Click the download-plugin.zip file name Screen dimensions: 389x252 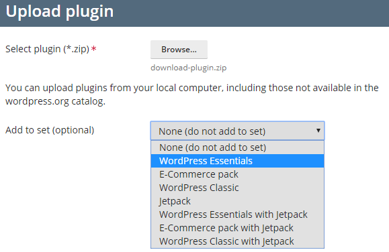(189, 68)
